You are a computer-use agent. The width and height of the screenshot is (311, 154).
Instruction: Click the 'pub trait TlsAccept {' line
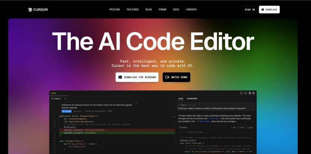[x=192, y=143]
